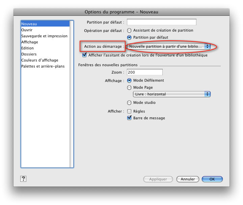Select Sauvegarde et impression category
This screenshot has width=243, height=205.
click(x=44, y=36)
